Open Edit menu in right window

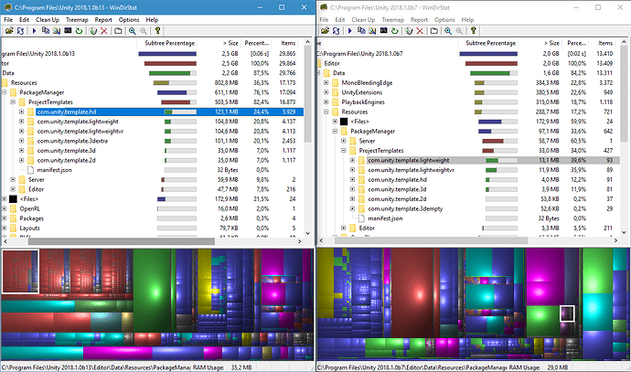pyautogui.click(x=340, y=20)
